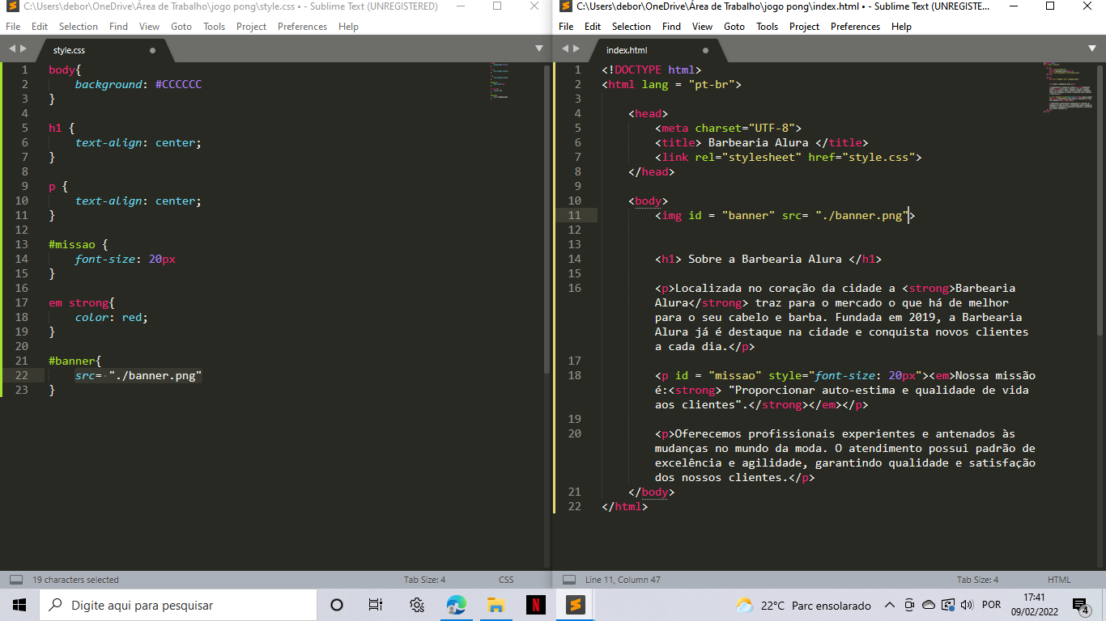Change CSS syntax in status bar

506,580
